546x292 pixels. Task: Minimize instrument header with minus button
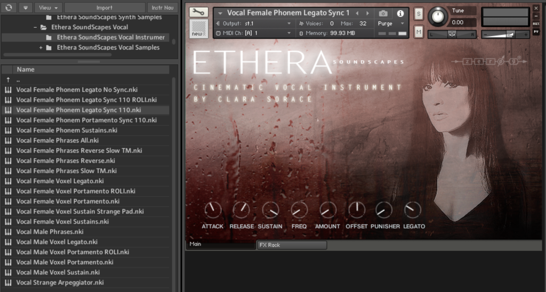point(536,16)
